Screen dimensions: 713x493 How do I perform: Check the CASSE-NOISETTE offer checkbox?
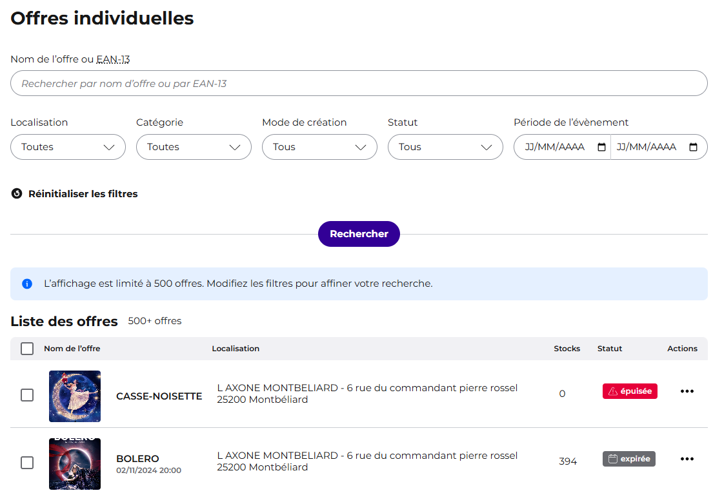point(27,395)
